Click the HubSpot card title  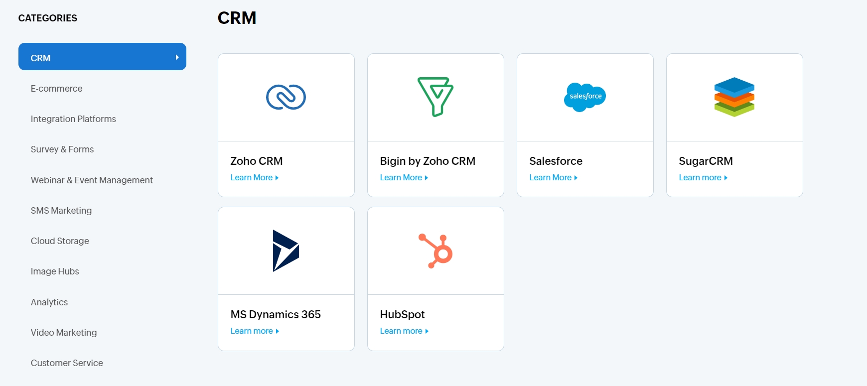402,315
